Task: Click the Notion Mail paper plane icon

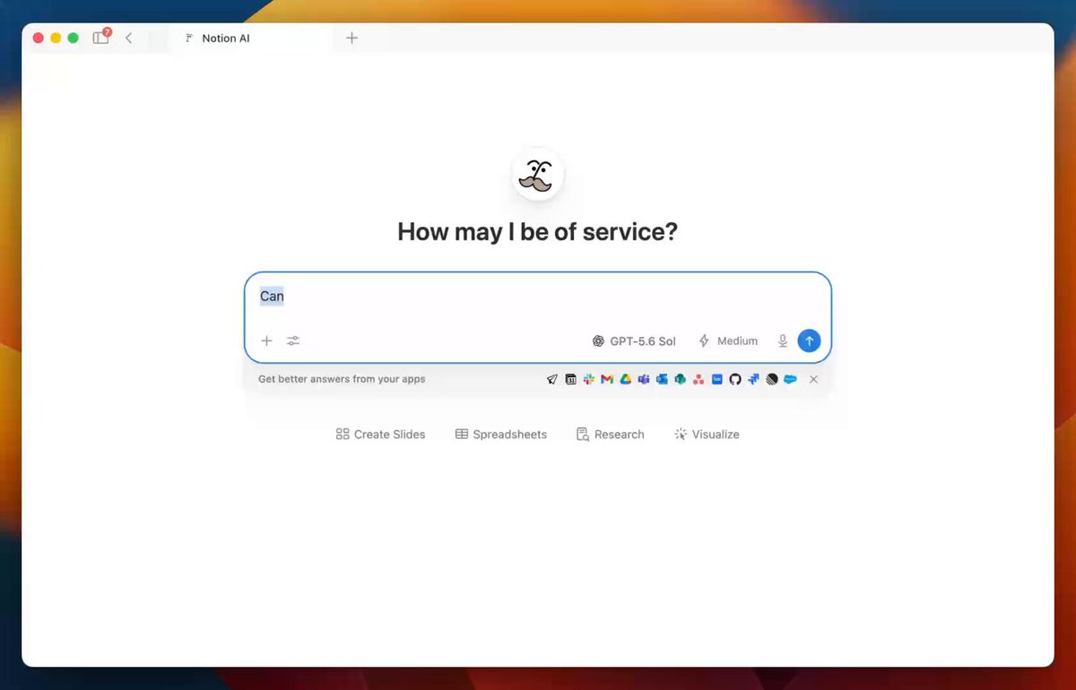Action: coord(552,379)
